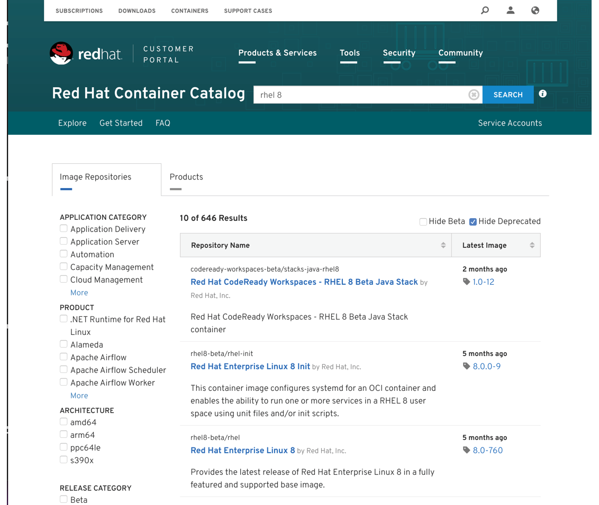The image size is (599, 505).
Task: Open image tag 8.0.0-9
Action: tap(487, 366)
